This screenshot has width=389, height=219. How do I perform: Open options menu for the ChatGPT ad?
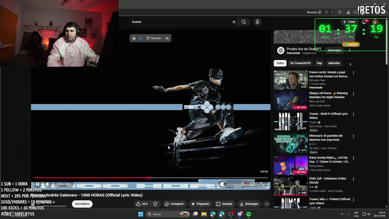(x=349, y=50)
